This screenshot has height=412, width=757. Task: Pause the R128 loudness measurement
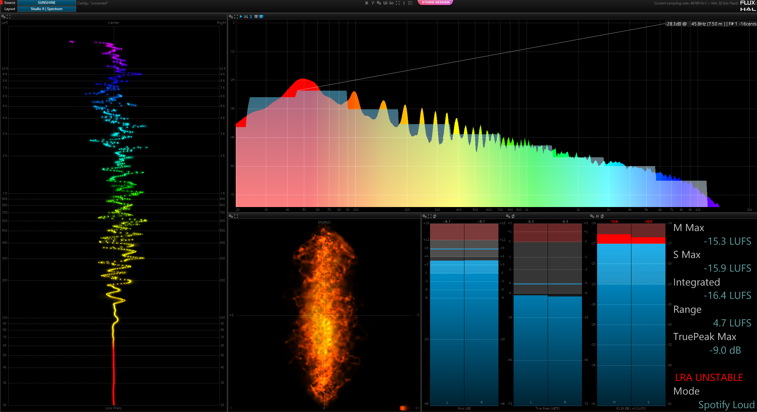[x=597, y=216]
